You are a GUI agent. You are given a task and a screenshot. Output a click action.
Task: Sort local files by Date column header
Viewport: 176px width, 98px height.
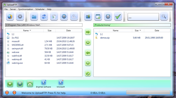click(x=69, y=30)
